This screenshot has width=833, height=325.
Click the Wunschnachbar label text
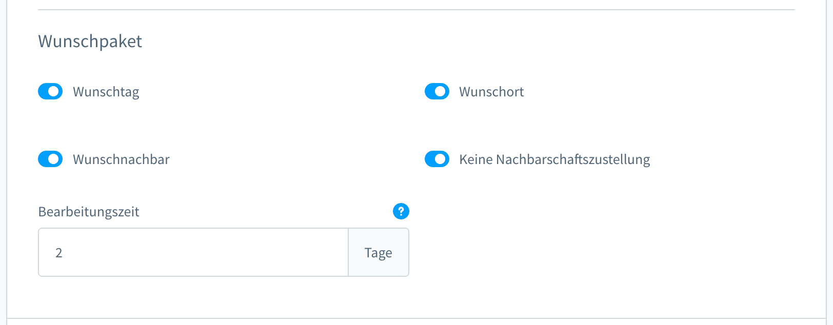coord(121,159)
